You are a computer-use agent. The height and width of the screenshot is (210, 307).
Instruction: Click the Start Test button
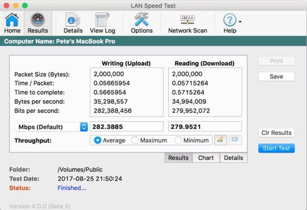276,148
